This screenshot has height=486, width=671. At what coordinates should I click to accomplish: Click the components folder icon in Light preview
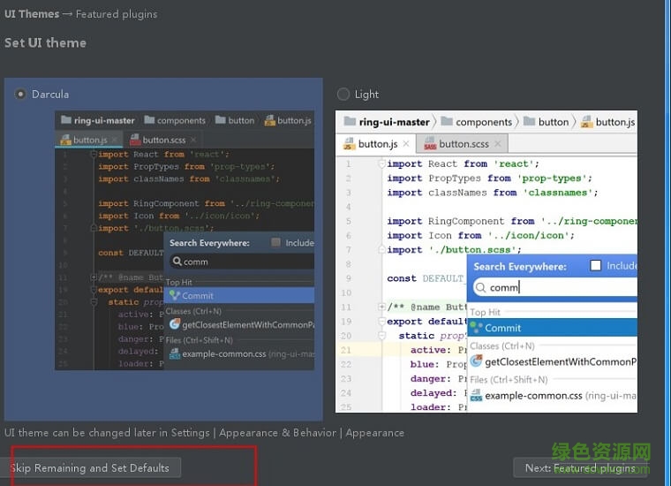pyautogui.click(x=447, y=122)
